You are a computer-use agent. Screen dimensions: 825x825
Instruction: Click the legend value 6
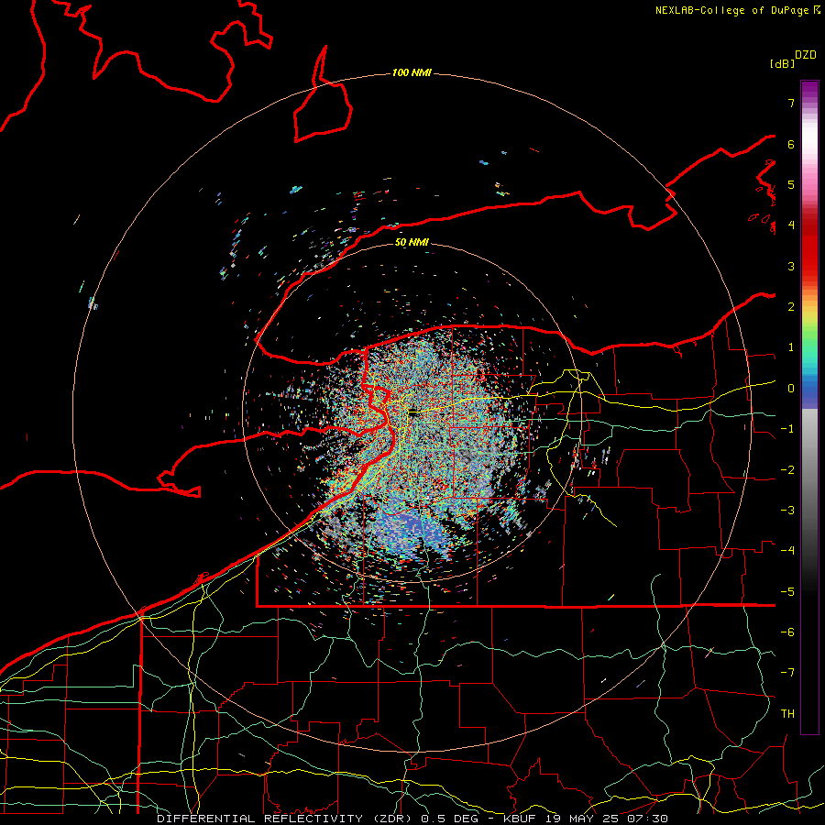coord(791,144)
